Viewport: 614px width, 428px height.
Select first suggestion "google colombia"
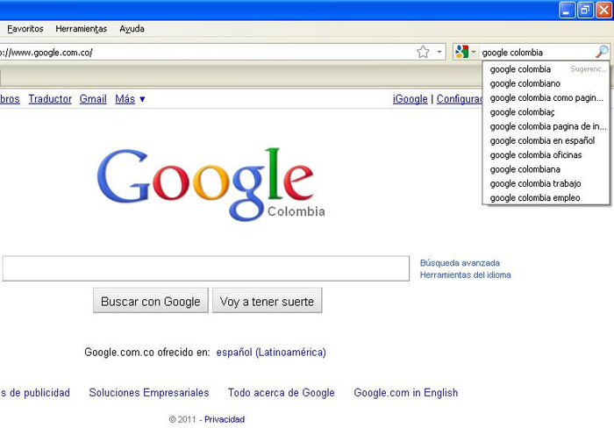546,69
